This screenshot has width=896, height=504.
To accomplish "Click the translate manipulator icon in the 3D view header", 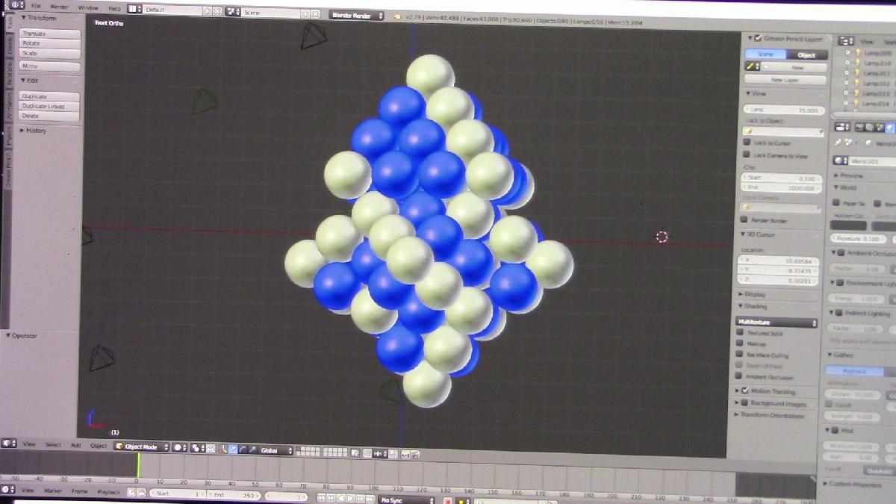I will (x=234, y=449).
